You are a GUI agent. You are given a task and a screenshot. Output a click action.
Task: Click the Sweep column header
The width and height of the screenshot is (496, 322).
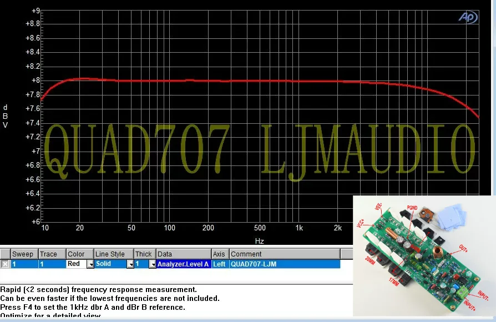click(x=24, y=254)
